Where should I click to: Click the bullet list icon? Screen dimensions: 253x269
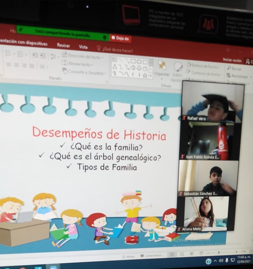[x=8, y=53]
